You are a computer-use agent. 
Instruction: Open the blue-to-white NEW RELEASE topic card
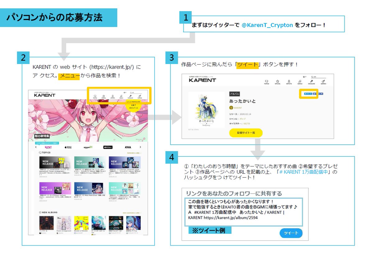[x=90, y=188]
